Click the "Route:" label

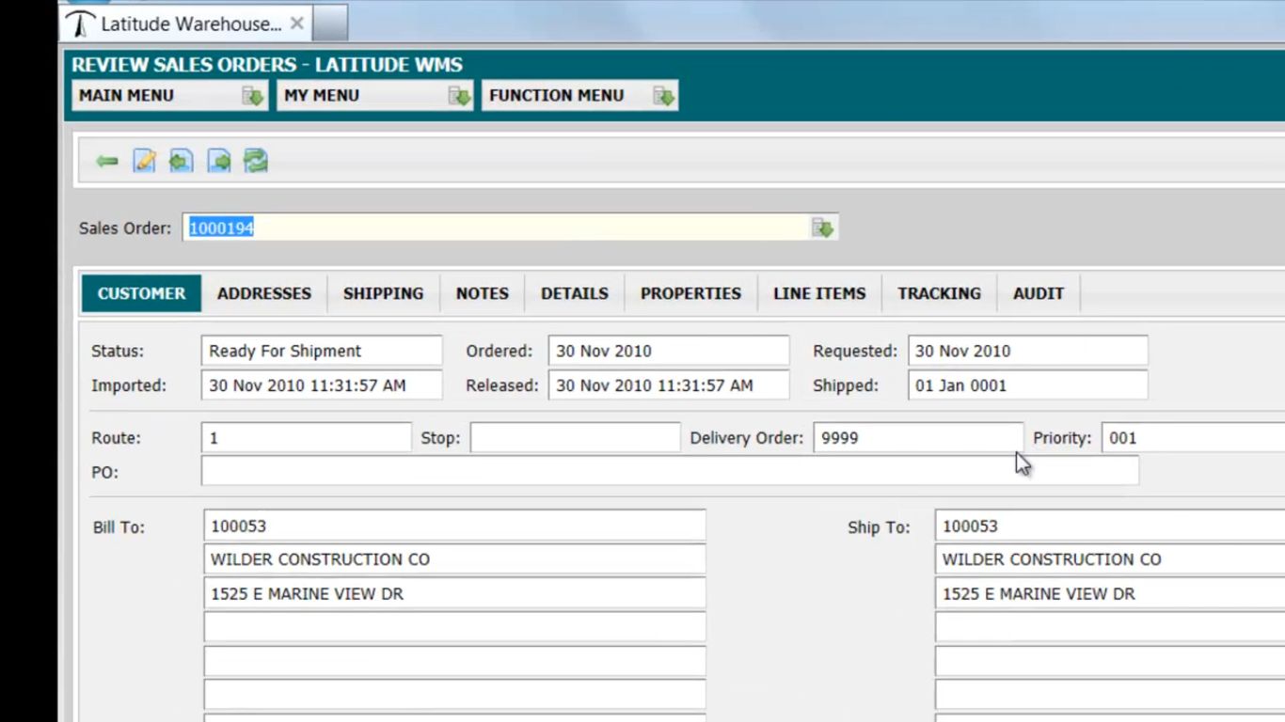(x=116, y=438)
